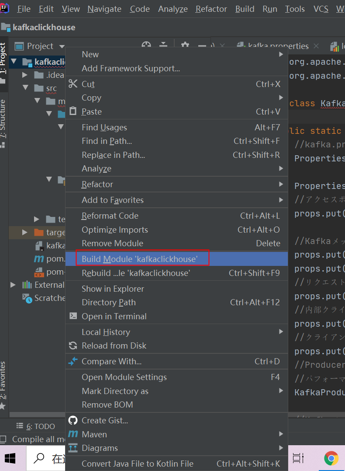345x471 pixels.
Task: Expand External Libraries node
Action: click(x=13, y=285)
